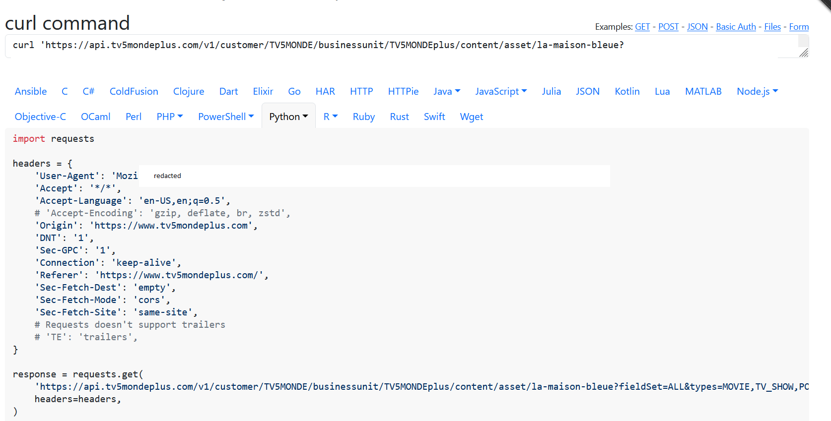Expand the Node.js language dropdown

757,91
